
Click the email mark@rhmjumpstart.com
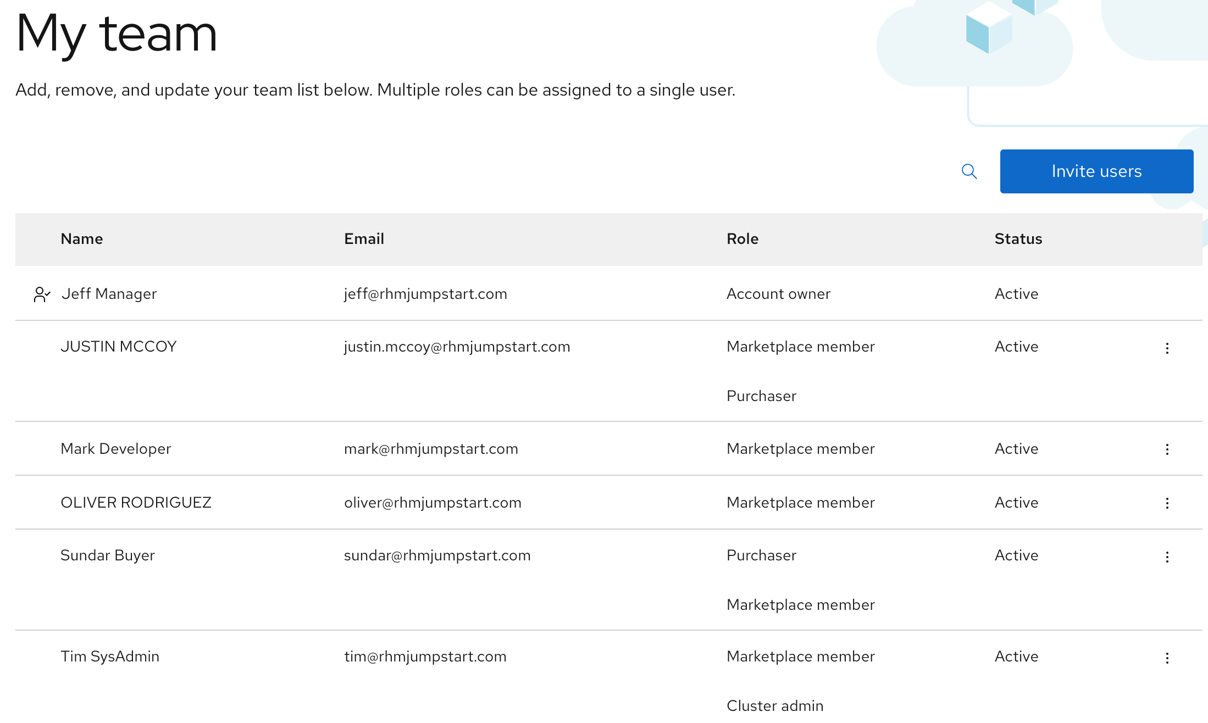coord(431,449)
